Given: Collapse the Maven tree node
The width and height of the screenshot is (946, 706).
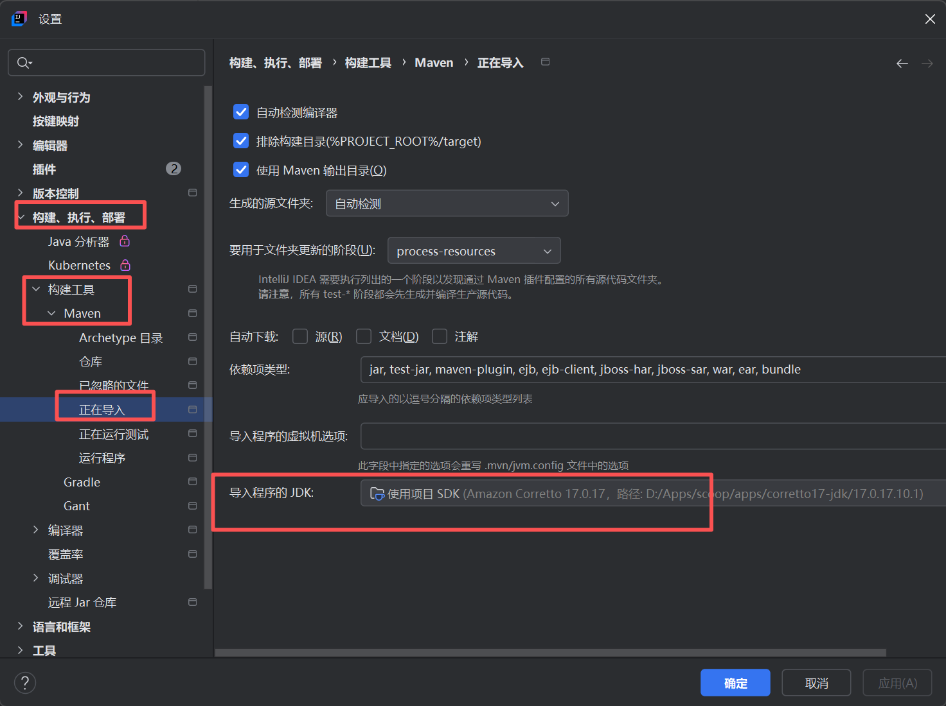Looking at the screenshot, I should (51, 313).
